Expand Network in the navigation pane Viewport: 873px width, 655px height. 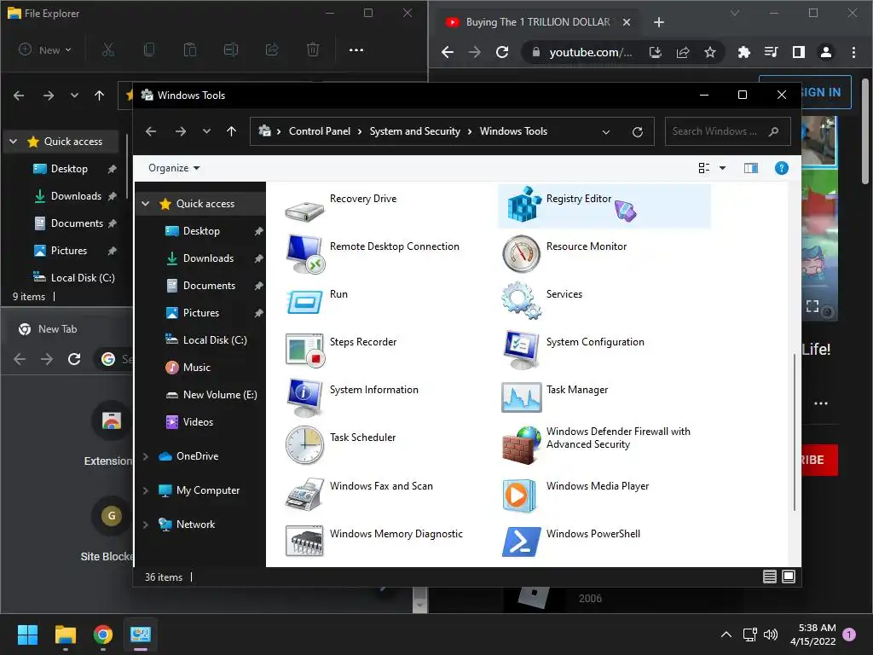click(145, 525)
